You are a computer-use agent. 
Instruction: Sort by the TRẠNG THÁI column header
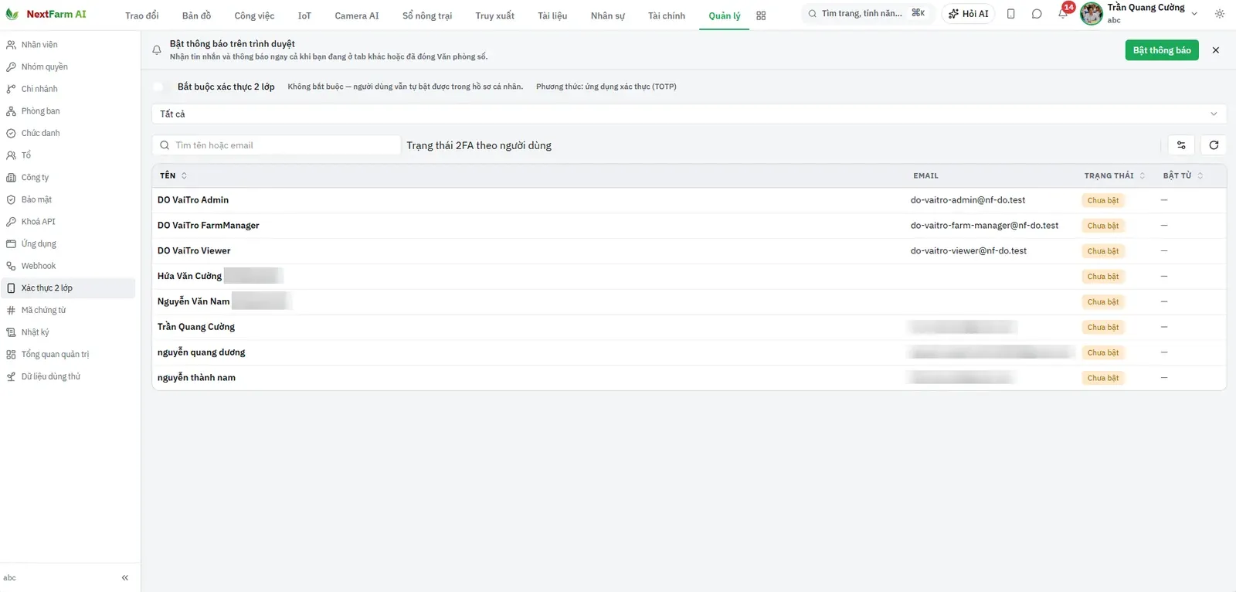pos(1115,175)
